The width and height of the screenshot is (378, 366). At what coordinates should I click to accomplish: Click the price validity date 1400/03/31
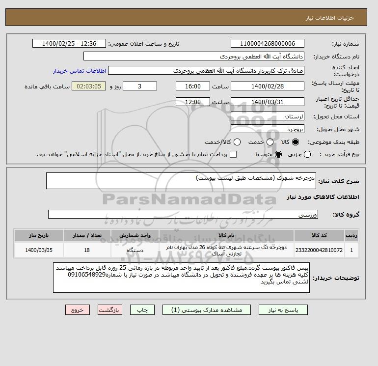coord(268,102)
